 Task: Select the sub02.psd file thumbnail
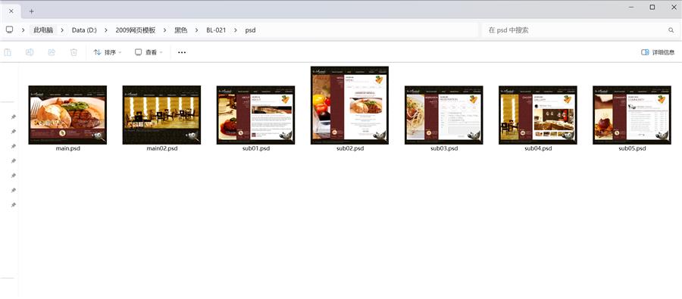point(349,105)
